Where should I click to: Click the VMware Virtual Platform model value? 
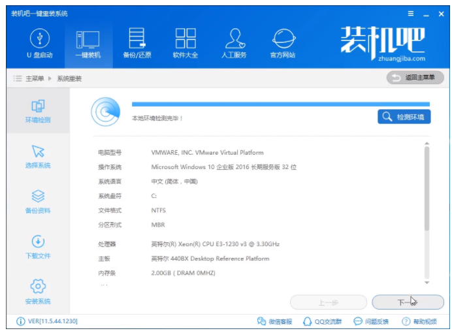(207, 153)
